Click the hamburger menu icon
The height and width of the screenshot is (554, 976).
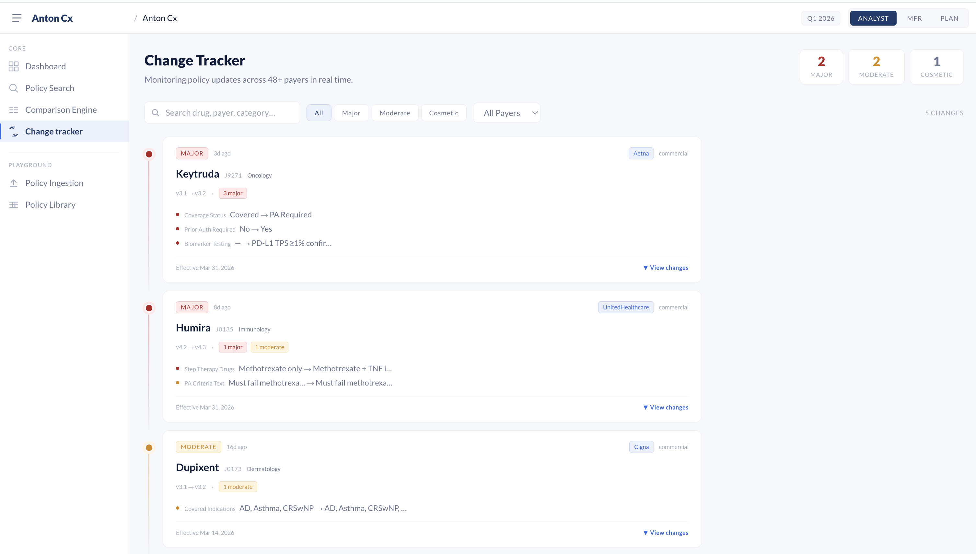click(x=16, y=18)
